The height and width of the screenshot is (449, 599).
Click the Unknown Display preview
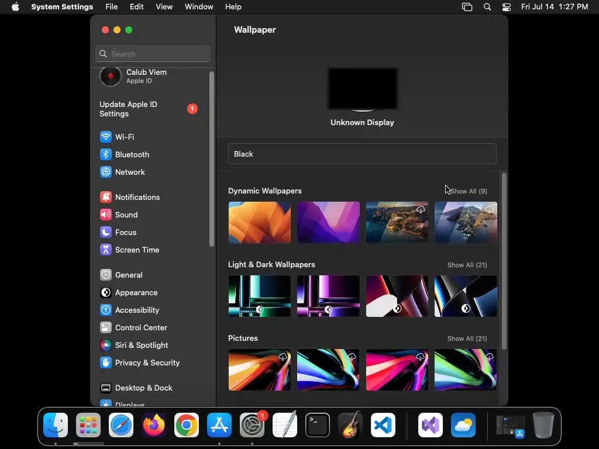tap(363, 89)
